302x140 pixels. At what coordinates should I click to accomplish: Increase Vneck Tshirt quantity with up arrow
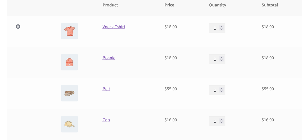(221, 27)
